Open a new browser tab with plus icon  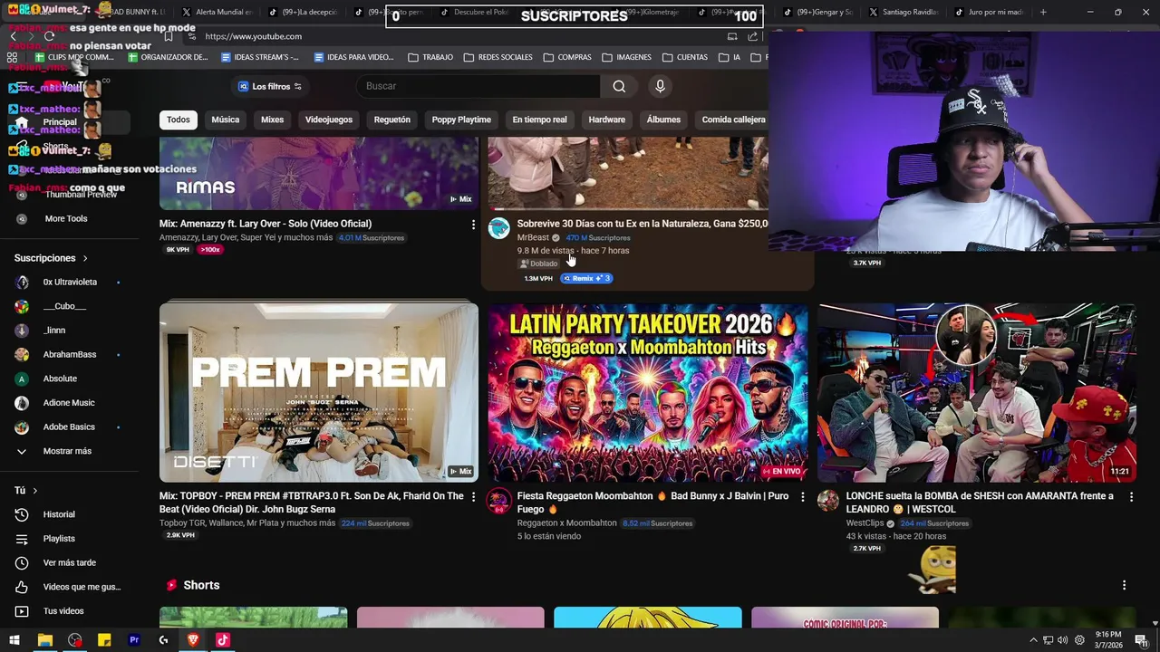1043,12
